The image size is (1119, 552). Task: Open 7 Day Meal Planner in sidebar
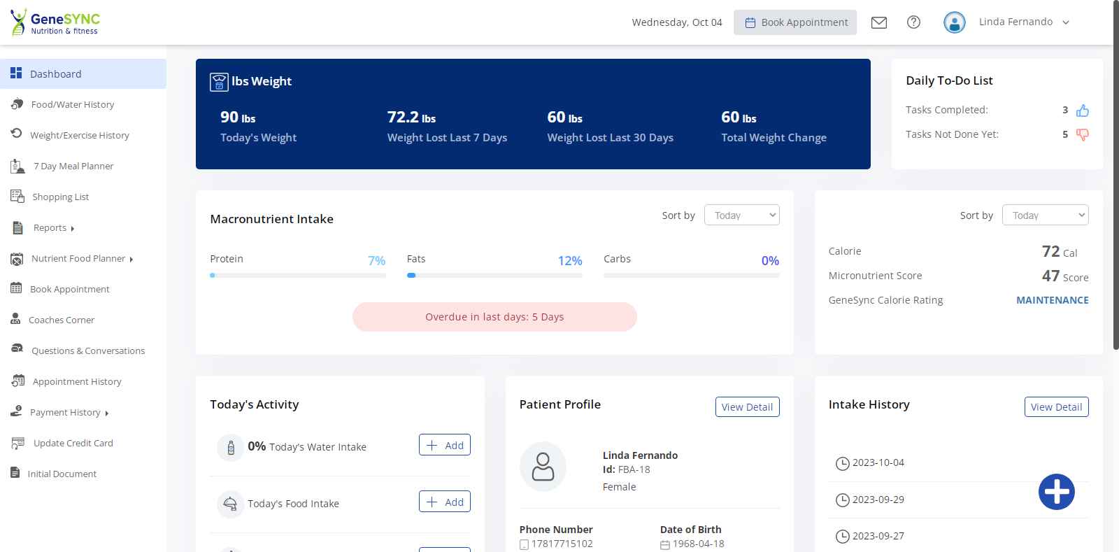click(73, 167)
